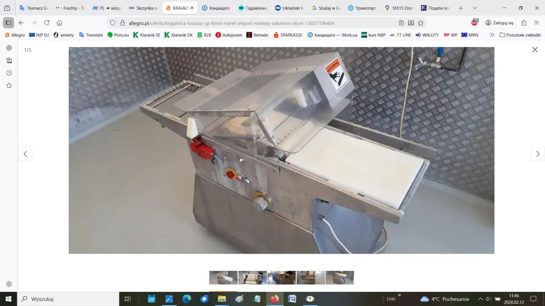Open synced tabs in the sidebar
The width and height of the screenshot is (545, 306).
click(9, 61)
